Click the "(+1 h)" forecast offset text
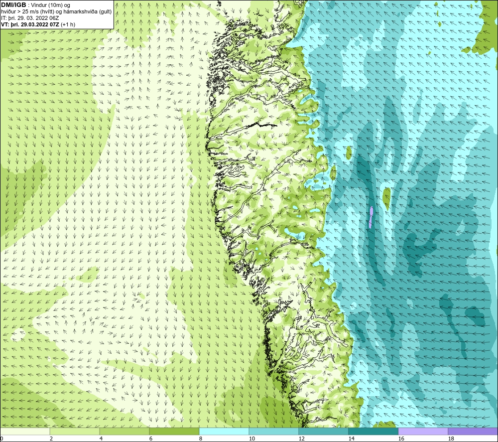The width and height of the screenshot is (498, 442). 68,24
